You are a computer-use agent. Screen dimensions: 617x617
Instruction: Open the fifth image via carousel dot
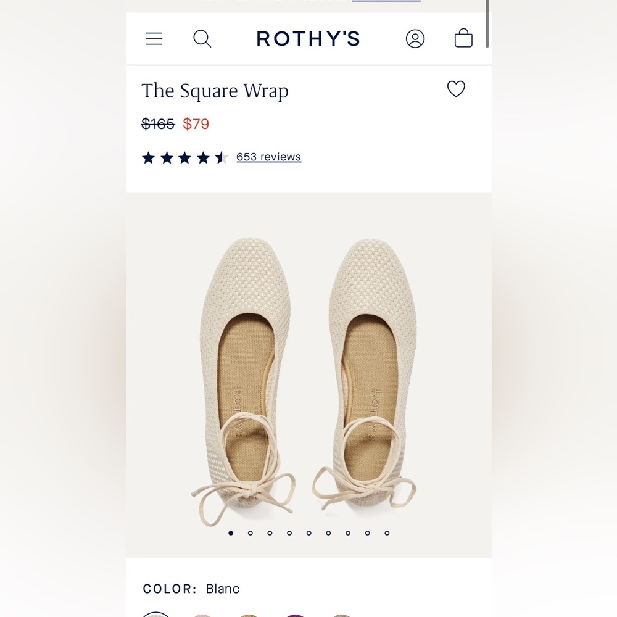309,532
